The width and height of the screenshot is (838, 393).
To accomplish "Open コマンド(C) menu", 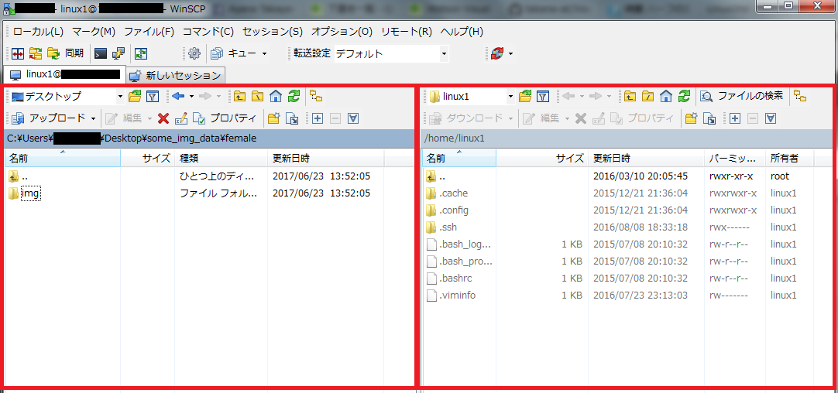I will point(208,32).
